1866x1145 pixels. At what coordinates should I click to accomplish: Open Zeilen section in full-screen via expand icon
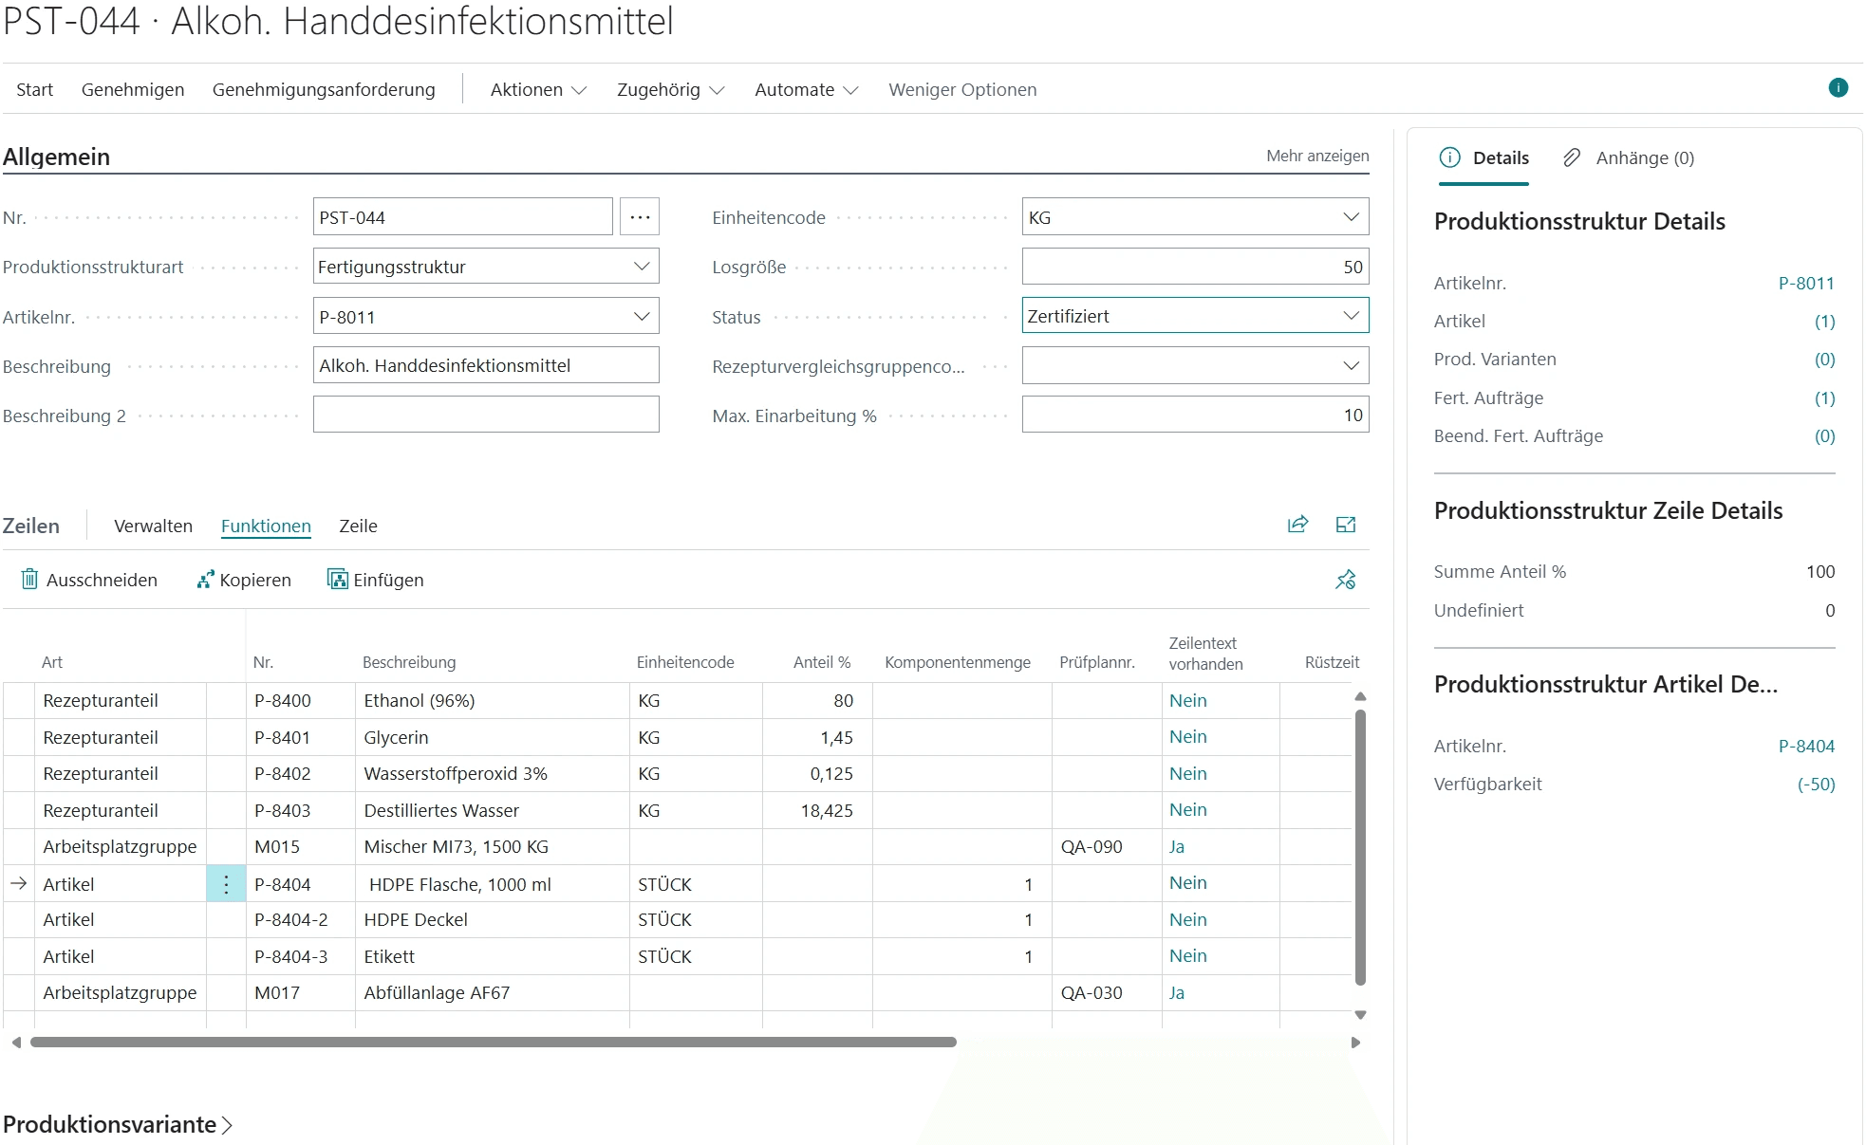[x=1346, y=525]
